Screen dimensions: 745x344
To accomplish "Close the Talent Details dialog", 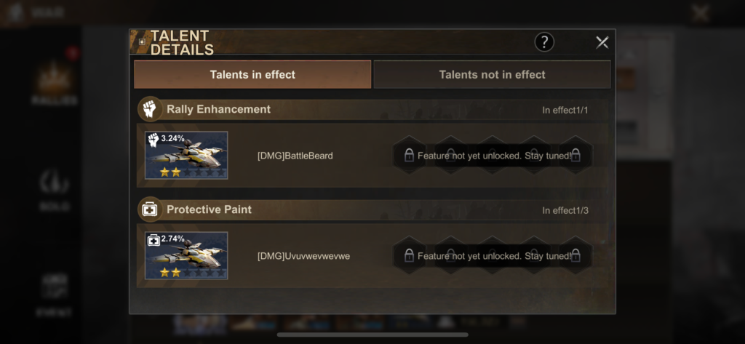I will pyautogui.click(x=602, y=42).
